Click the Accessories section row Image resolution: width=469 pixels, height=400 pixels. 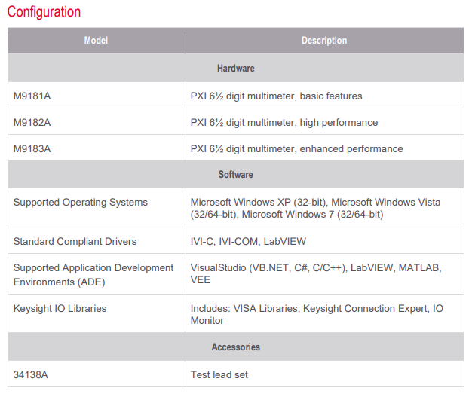click(236, 347)
